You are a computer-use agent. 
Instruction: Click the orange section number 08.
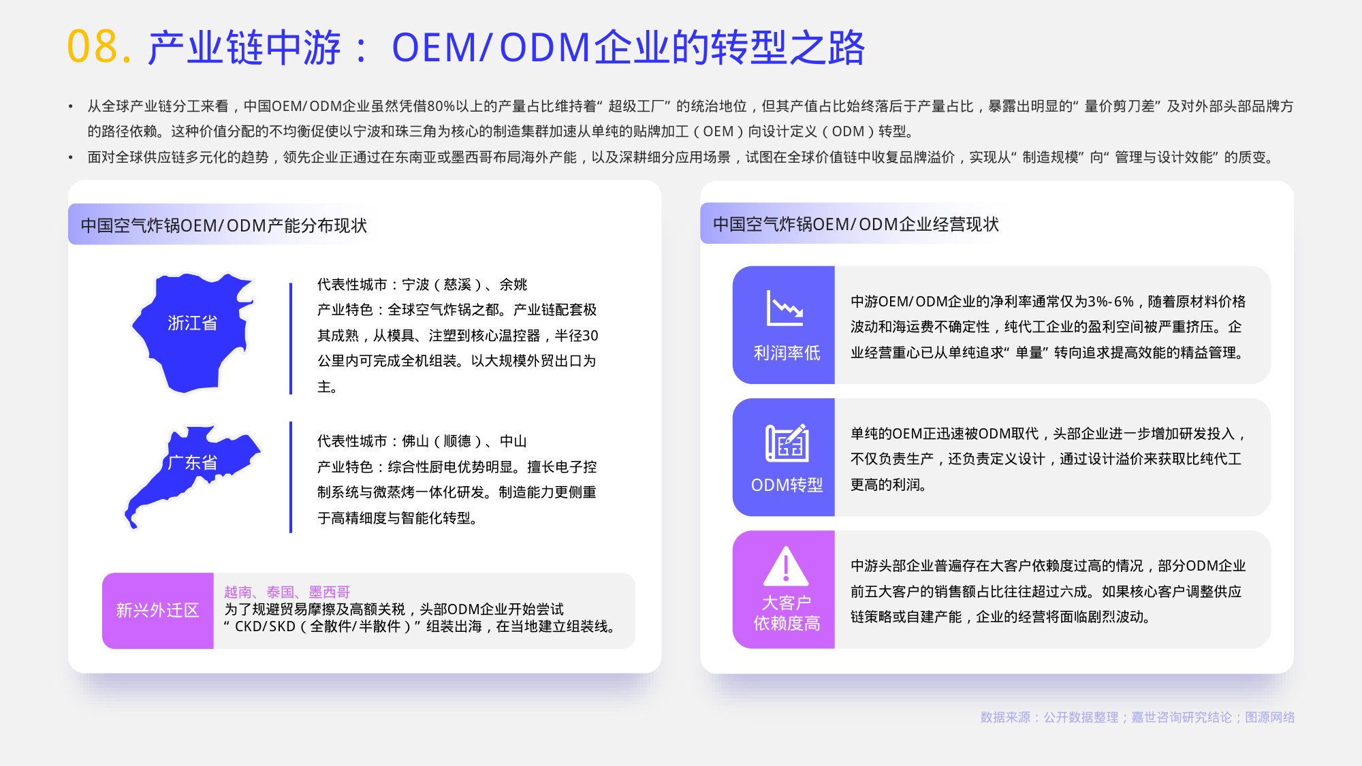[99, 48]
